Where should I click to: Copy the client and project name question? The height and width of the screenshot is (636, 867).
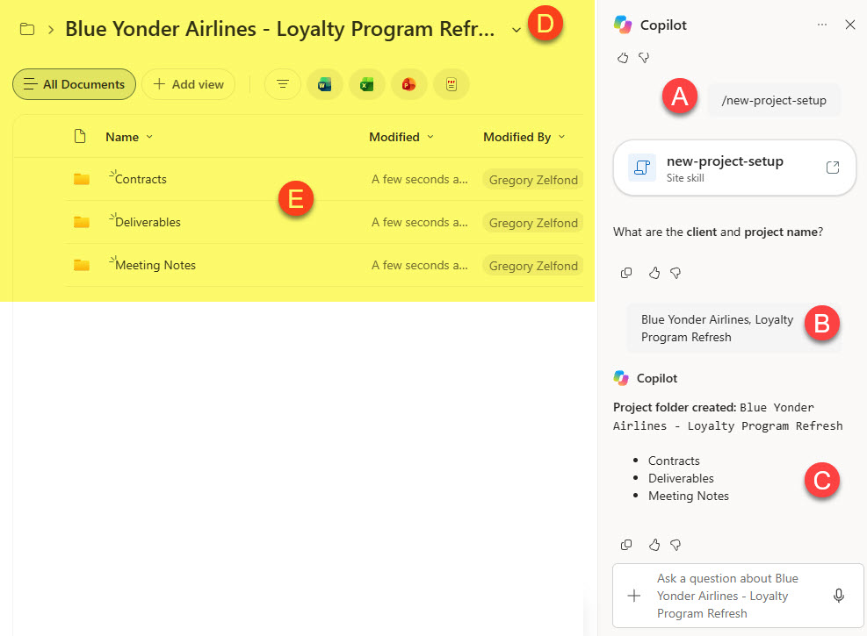point(626,273)
